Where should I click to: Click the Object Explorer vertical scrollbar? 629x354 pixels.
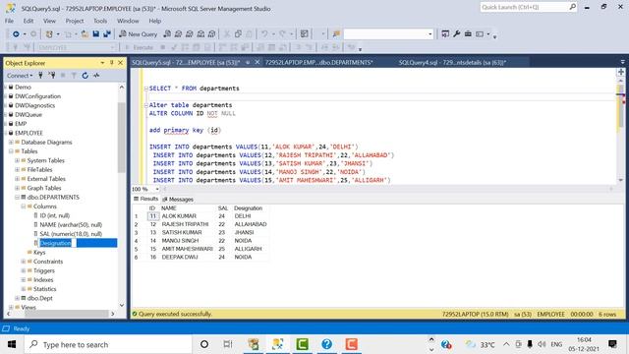pyautogui.click(x=122, y=137)
